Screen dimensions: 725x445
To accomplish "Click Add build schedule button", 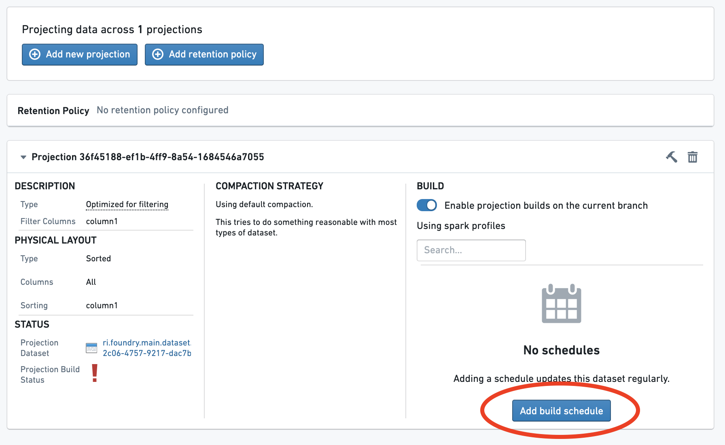I will point(562,411).
